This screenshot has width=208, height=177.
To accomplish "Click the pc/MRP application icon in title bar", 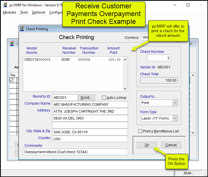I will pos(5,5).
